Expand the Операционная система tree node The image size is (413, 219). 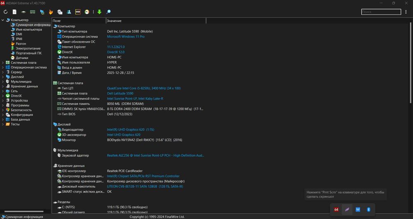click(3, 67)
